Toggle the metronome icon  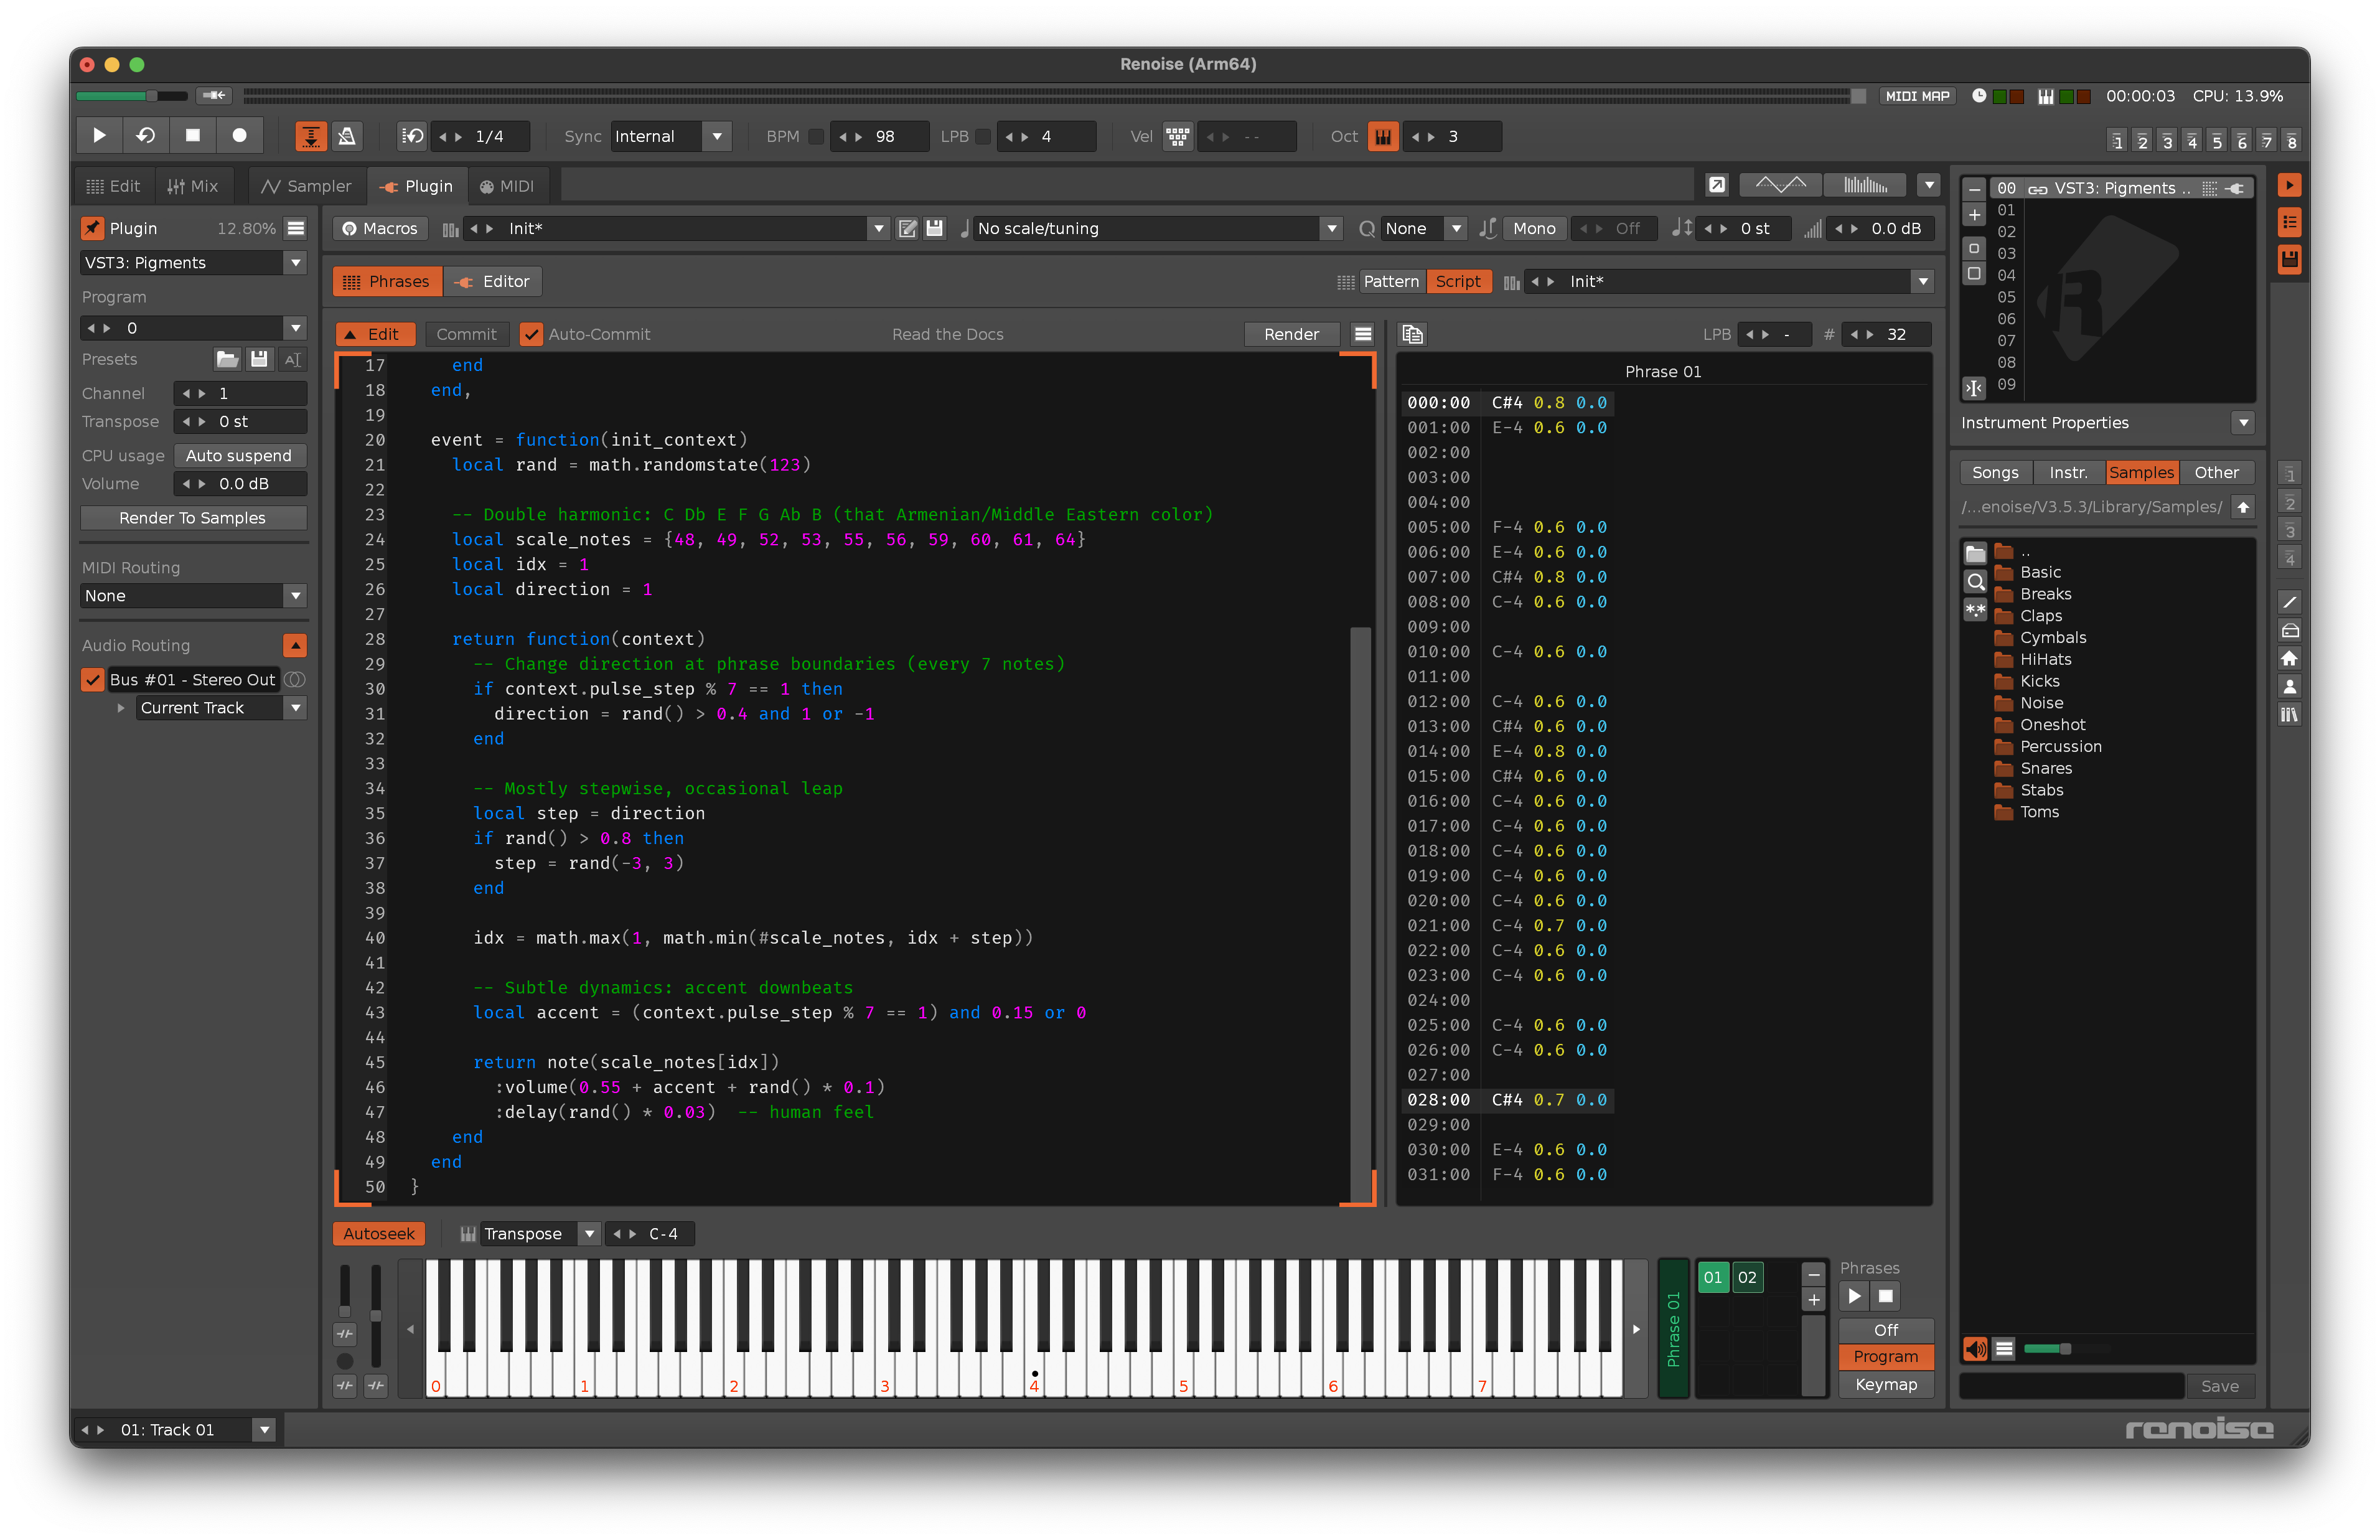[347, 136]
